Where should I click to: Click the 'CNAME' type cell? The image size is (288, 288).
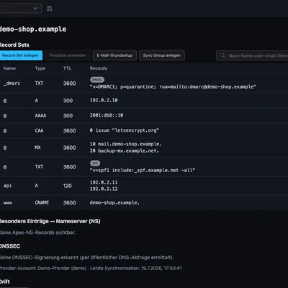[42, 202]
